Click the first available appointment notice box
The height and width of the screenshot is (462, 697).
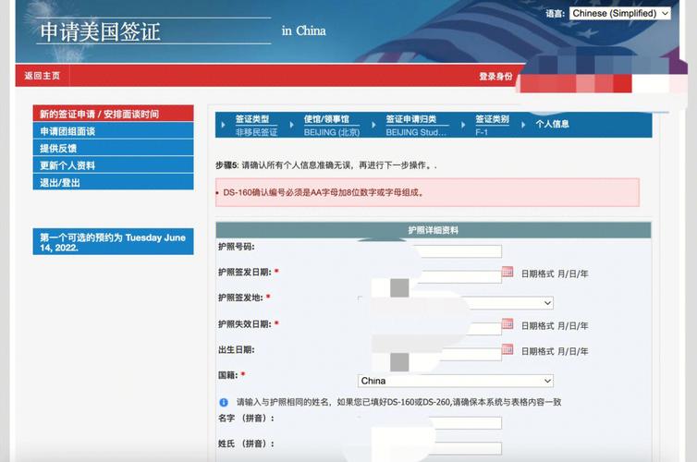(x=113, y=242)
